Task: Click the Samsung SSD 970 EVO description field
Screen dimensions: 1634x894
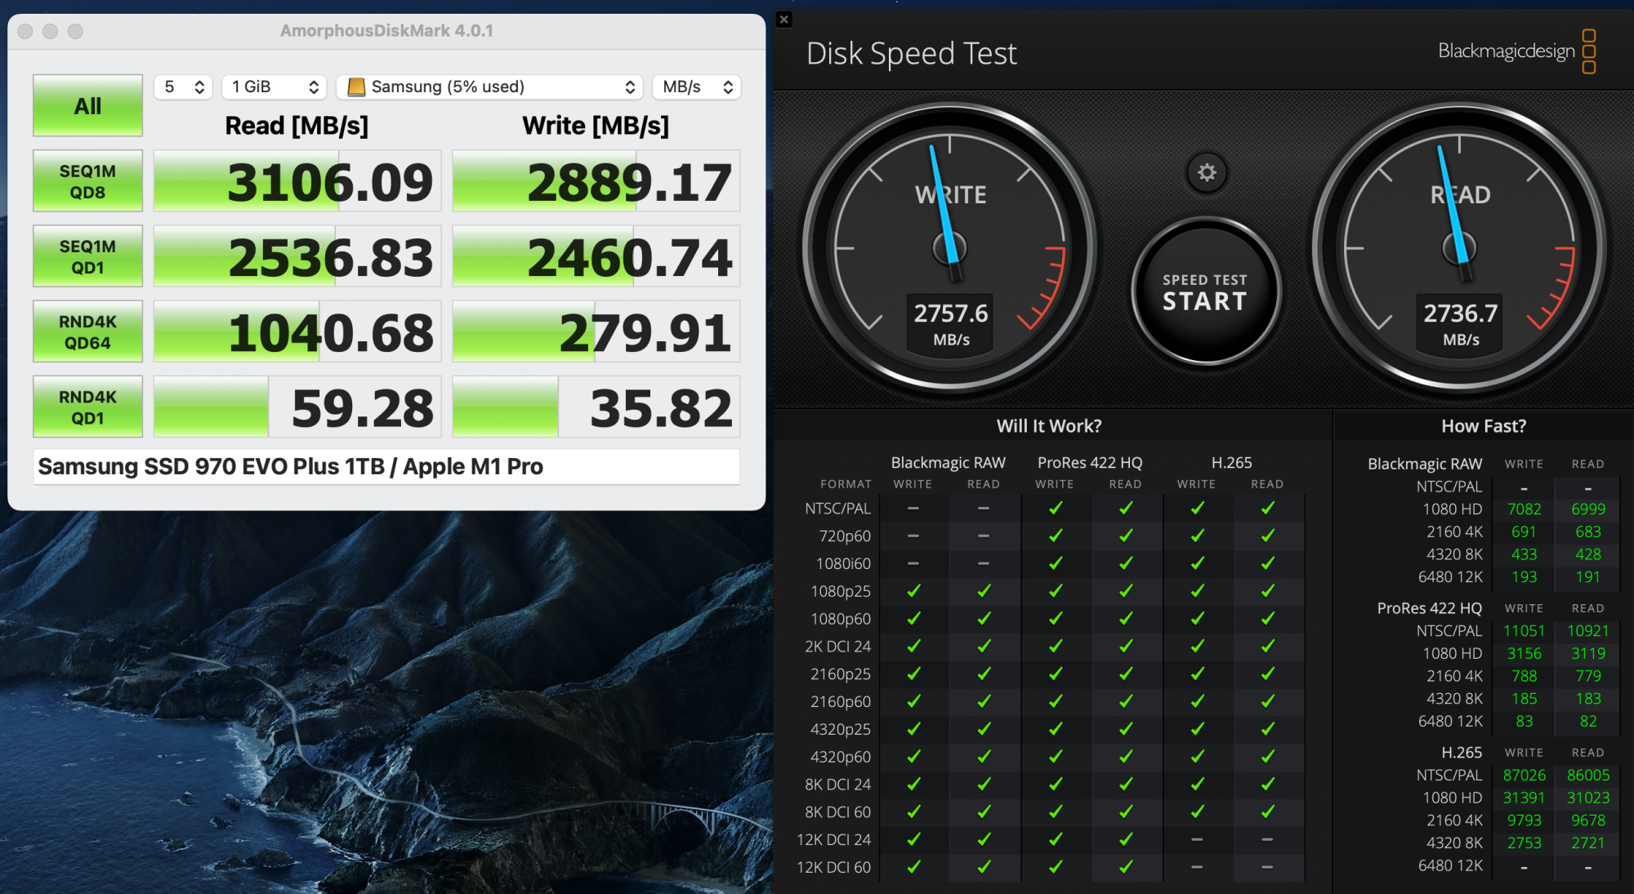Action: (x=386, y=466)
